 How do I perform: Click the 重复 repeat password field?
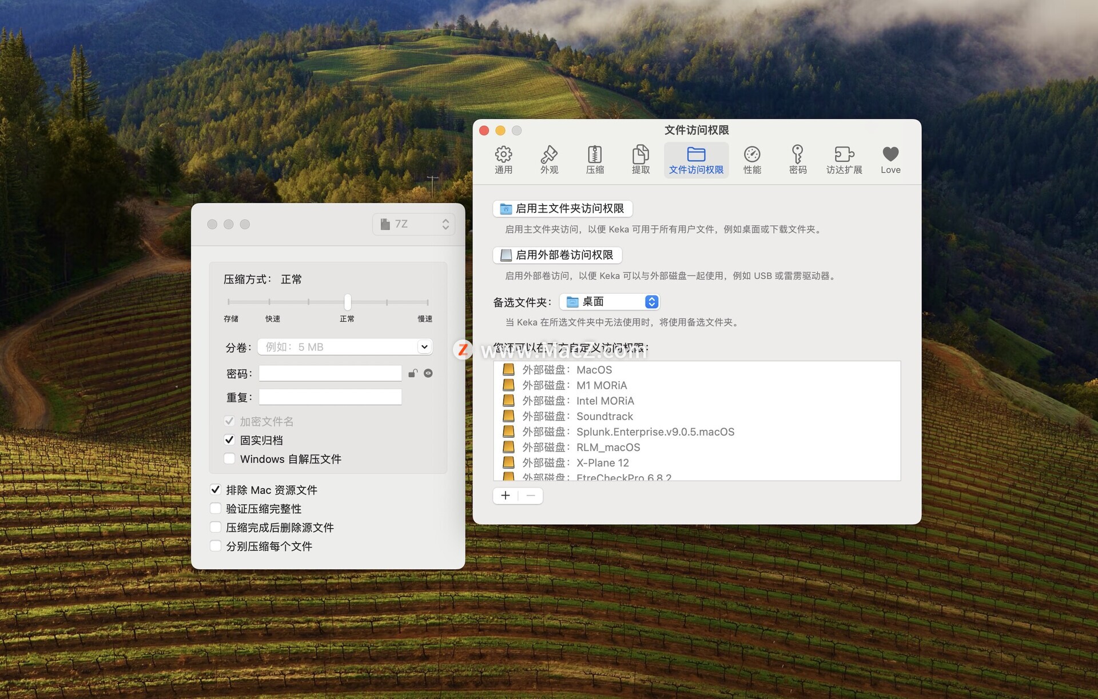(330, 397)
